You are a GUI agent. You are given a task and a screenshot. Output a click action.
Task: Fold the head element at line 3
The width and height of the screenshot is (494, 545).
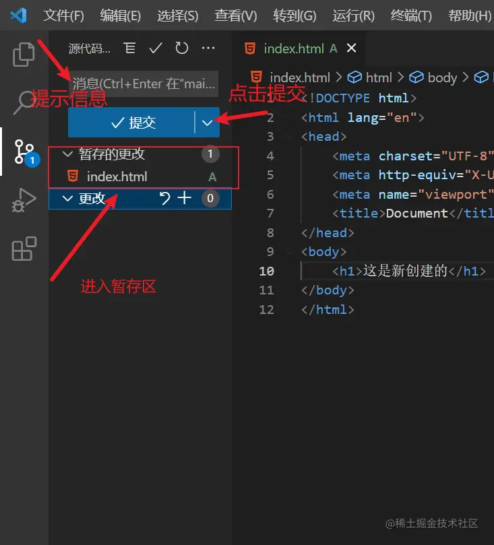coord(289,137)
